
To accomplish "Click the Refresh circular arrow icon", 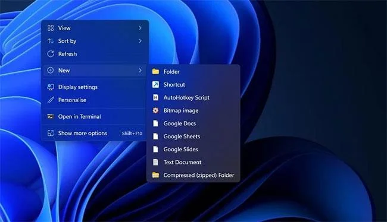I will coord(51,54).
